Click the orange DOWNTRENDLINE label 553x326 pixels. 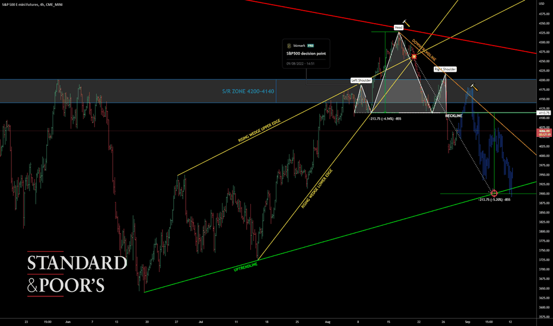[x=424, y=50]
